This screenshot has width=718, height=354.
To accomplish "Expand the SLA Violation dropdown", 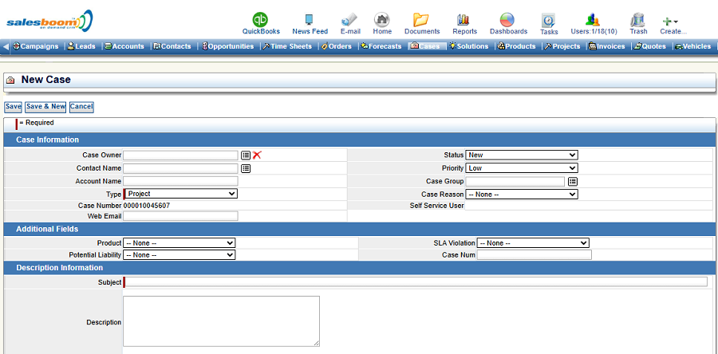I will 533,243.
